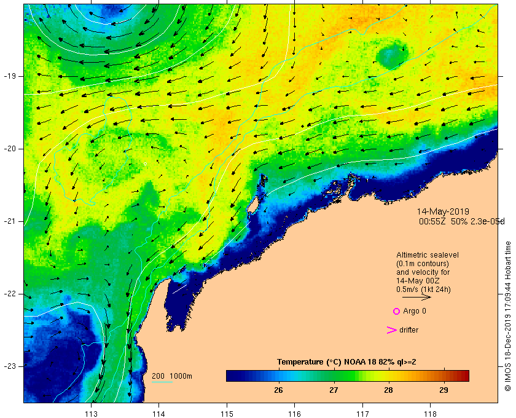This screenshot has height=418, width=516.
Task: Click the dark red end of colorbar
Action: tap(464, 376)
